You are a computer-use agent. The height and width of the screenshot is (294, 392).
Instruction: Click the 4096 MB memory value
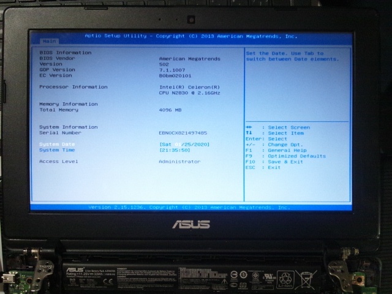tap(170, 110)
